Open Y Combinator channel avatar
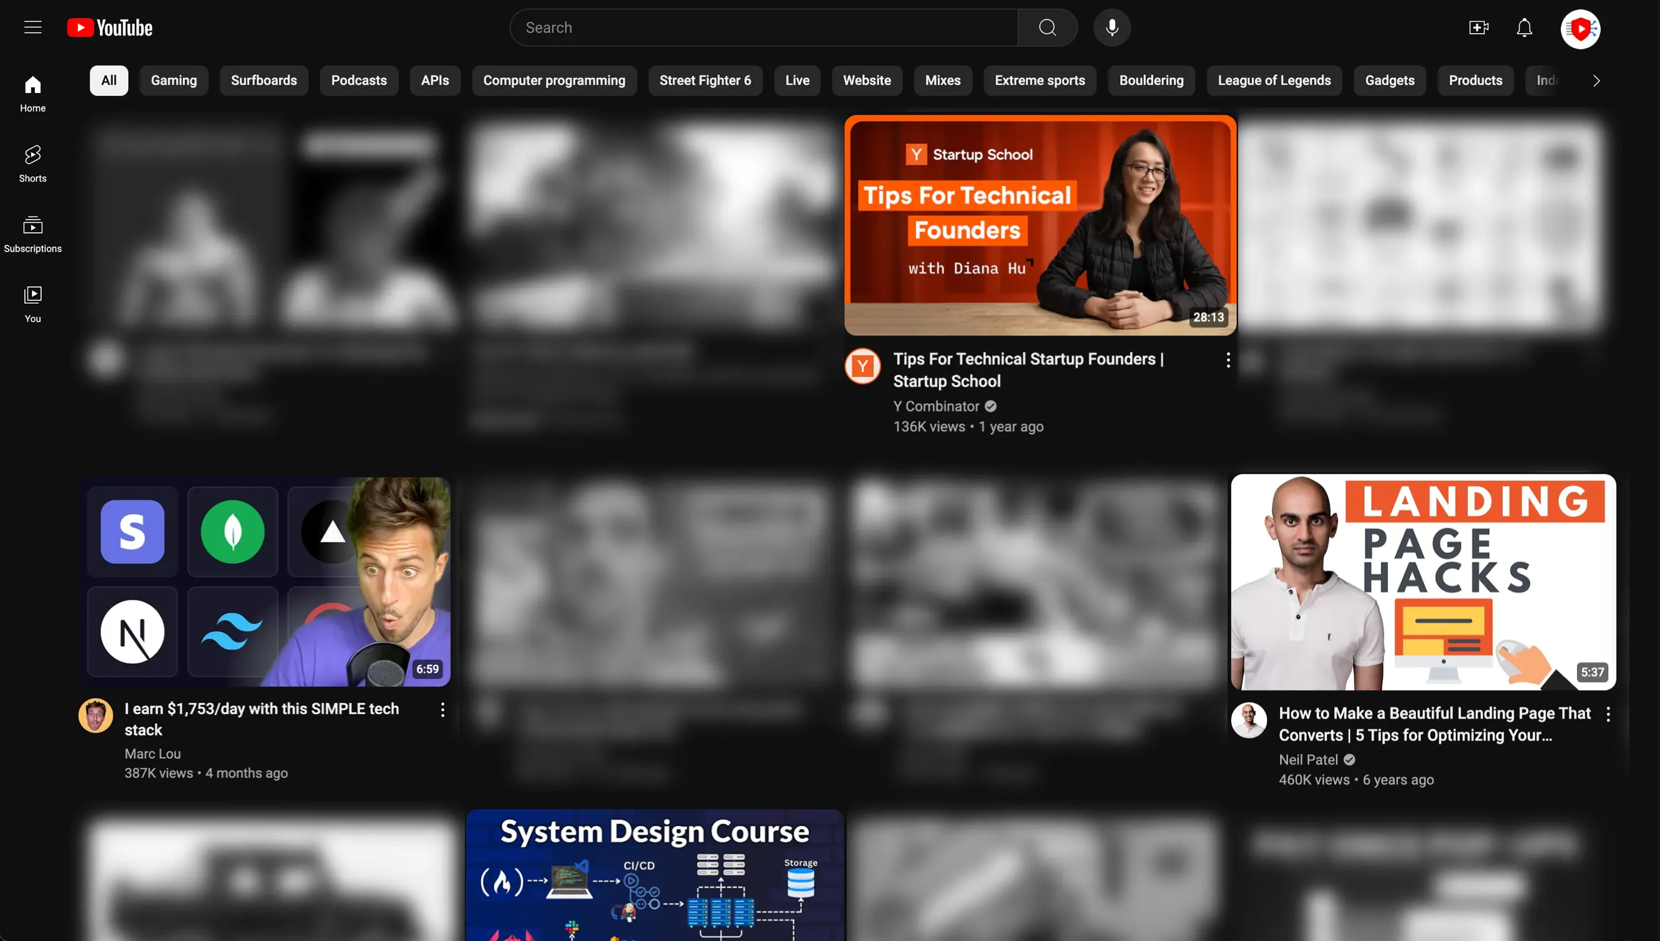 [862, 366]
